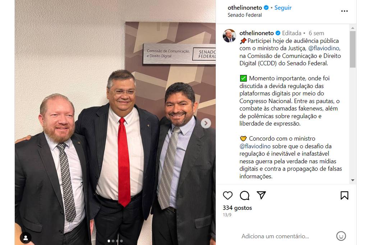Show tagged people icon on the photo
Viewport: 368px width, 245px height.
click(x=26, y=238)
